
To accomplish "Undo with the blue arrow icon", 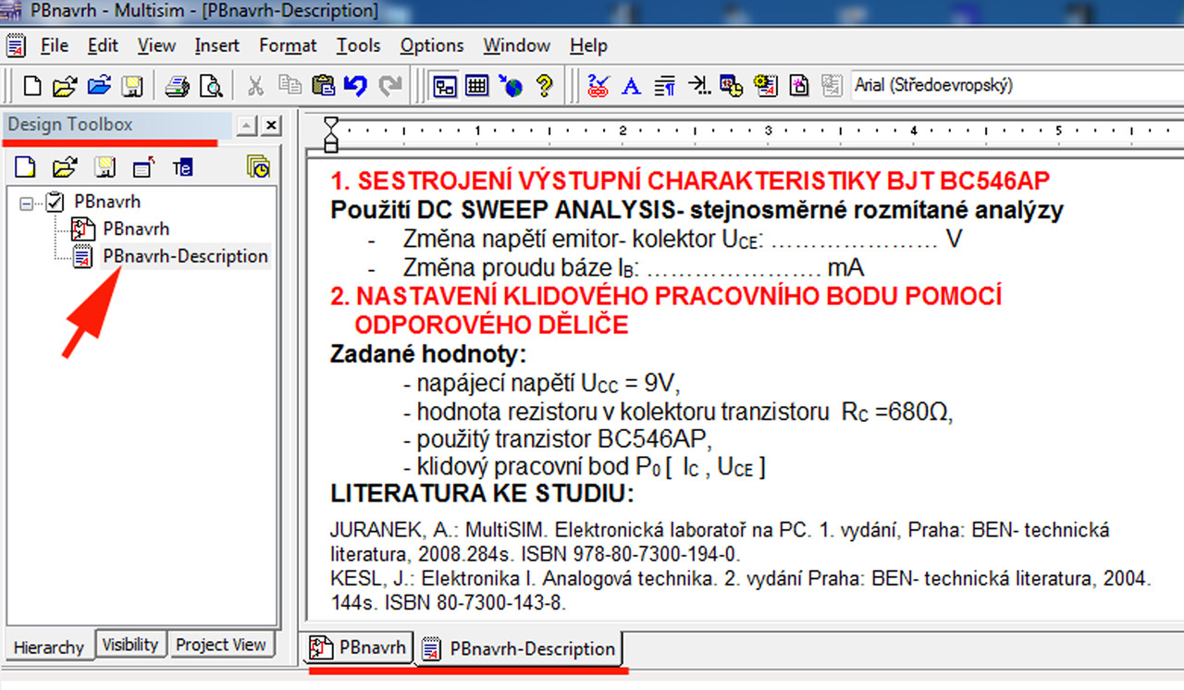I will pos(355,86).
